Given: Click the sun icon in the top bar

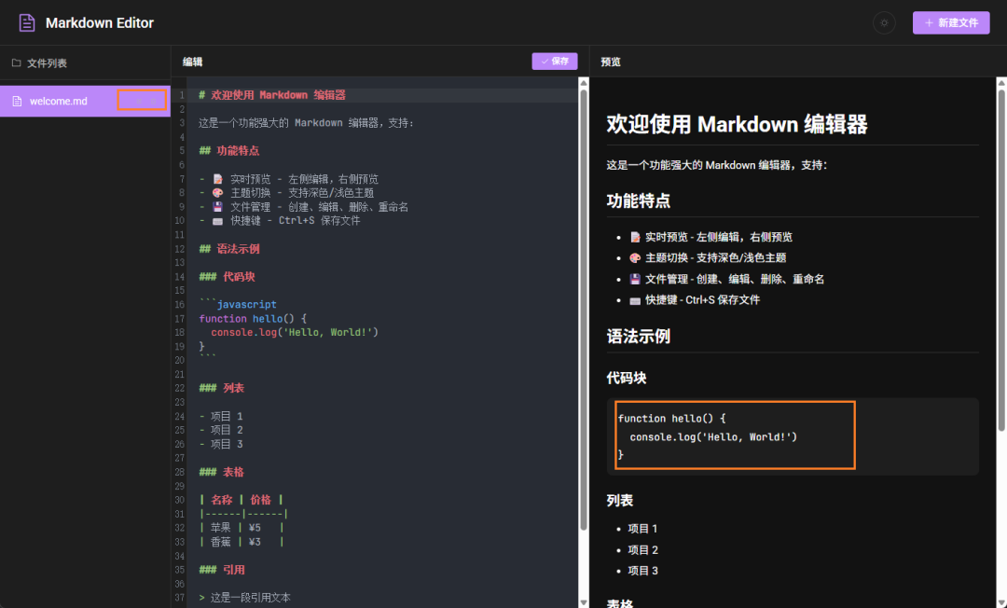Looking at the screenshot, I should [x=884, y=22].
